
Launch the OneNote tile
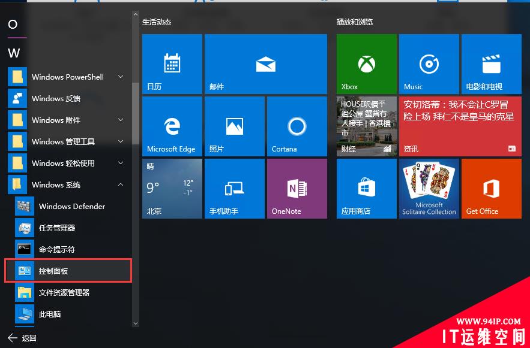297,189
